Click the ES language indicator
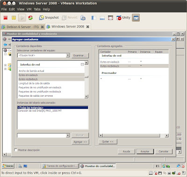The height and width of the screenshot is (177, 187). pos(158,166)
